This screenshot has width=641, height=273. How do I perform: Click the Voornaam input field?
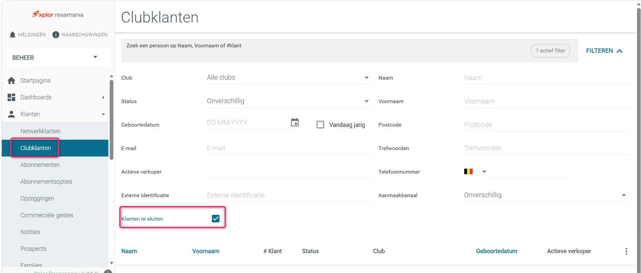(x=546, y=101)
